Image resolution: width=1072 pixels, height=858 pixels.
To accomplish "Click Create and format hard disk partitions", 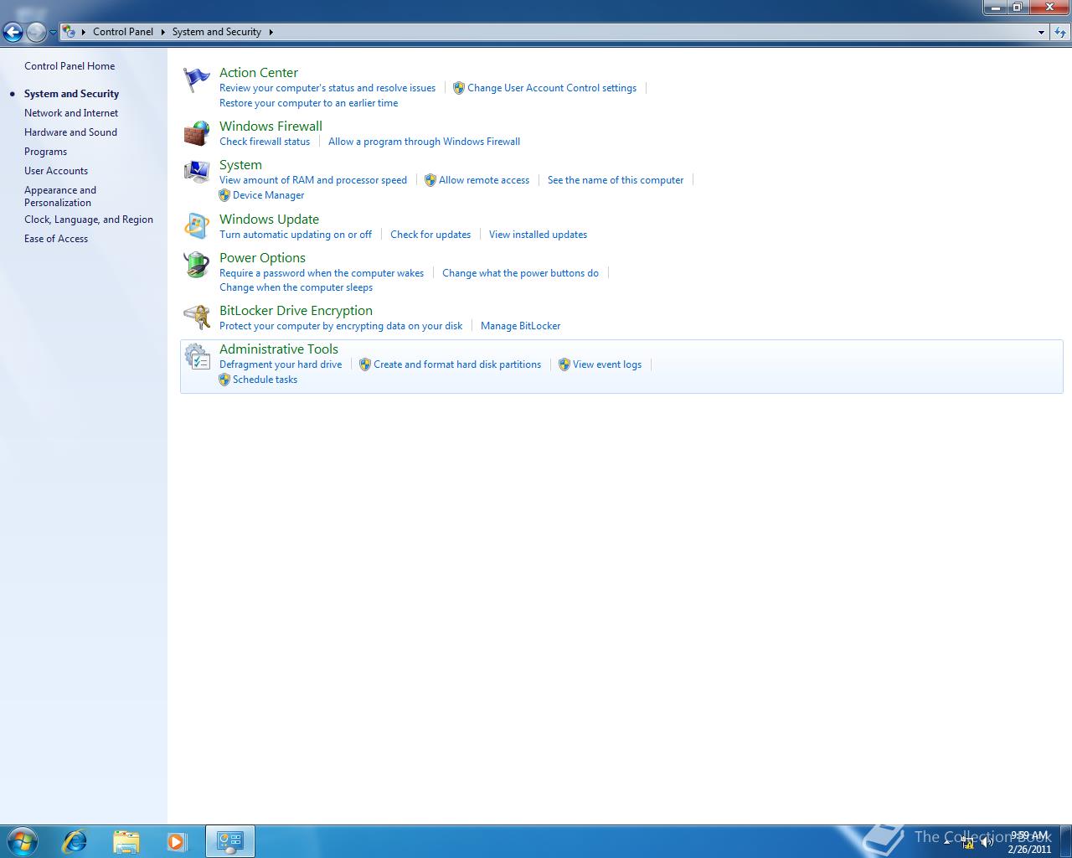I will click(457, 364).
